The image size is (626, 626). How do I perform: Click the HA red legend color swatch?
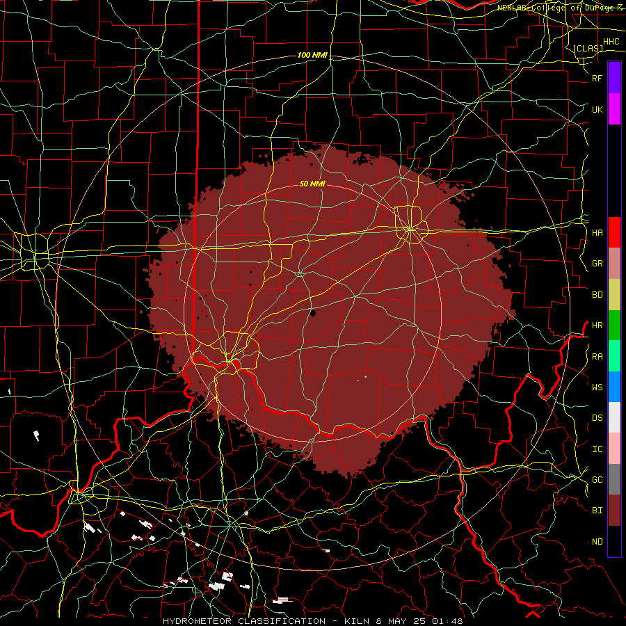coord(614,232)
